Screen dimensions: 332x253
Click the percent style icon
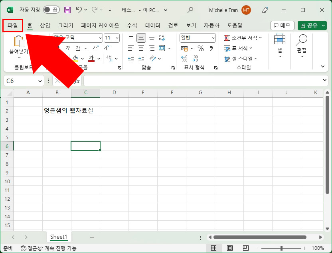(x=200, y=48)
